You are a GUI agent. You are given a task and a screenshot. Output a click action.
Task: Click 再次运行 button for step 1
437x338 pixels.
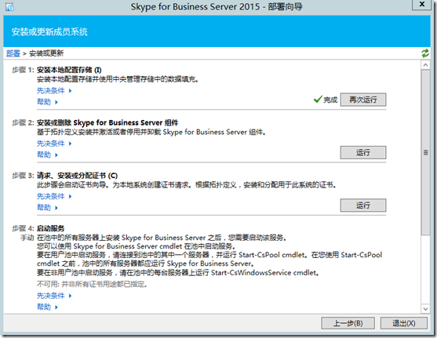click(363, 100)
